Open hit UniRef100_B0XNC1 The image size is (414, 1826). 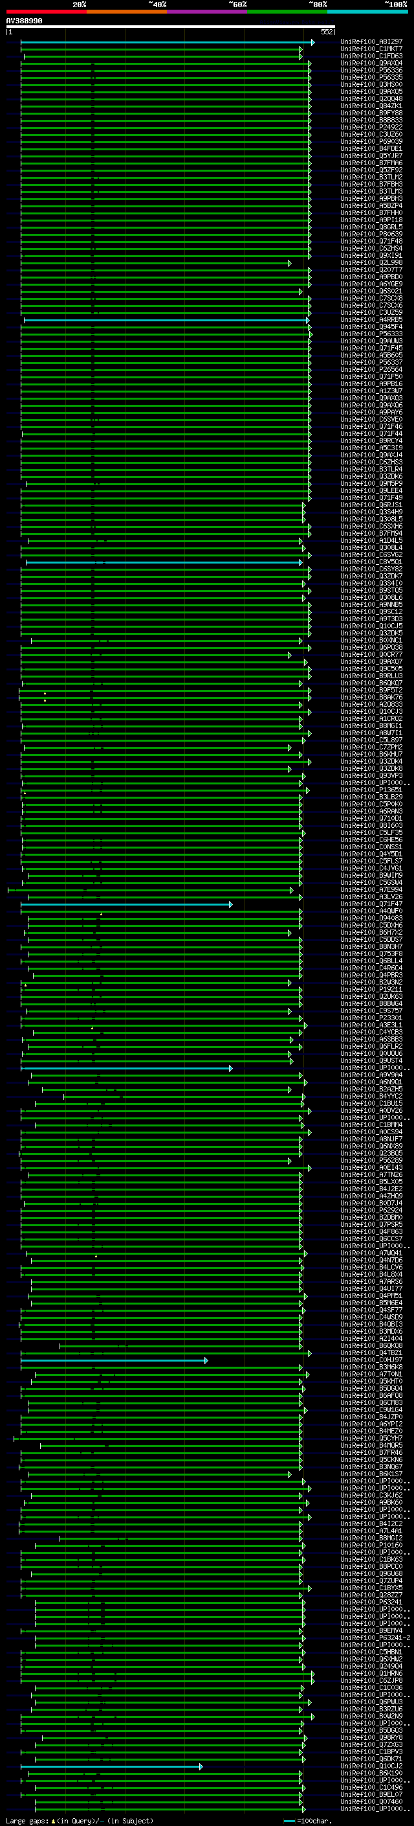click(x=371, y=640)
